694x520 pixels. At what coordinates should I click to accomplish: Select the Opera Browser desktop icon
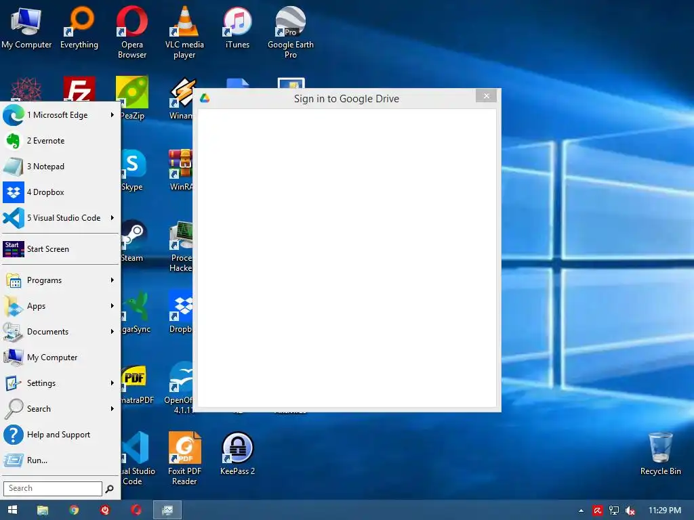click(132, 32)
